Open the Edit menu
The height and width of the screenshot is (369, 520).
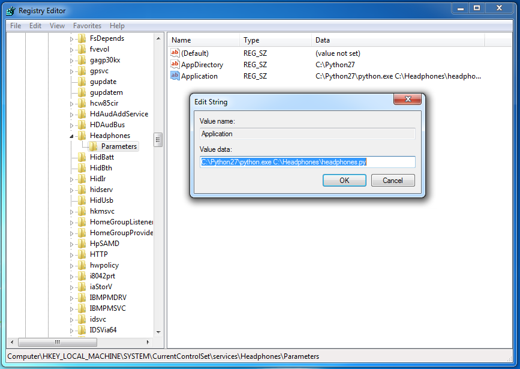pyautogui.click(x=35, y=26)
